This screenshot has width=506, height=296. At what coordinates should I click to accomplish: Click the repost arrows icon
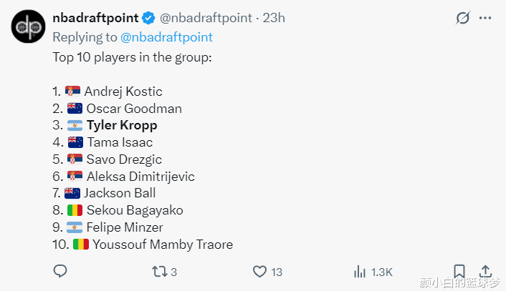(160, 272)
